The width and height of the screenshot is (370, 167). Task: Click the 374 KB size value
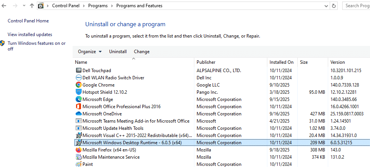pyautogui.click(x=318, y=157)
